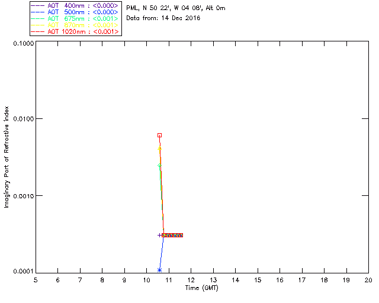
Task: Click the x-axis label 7
Action: 80,280
